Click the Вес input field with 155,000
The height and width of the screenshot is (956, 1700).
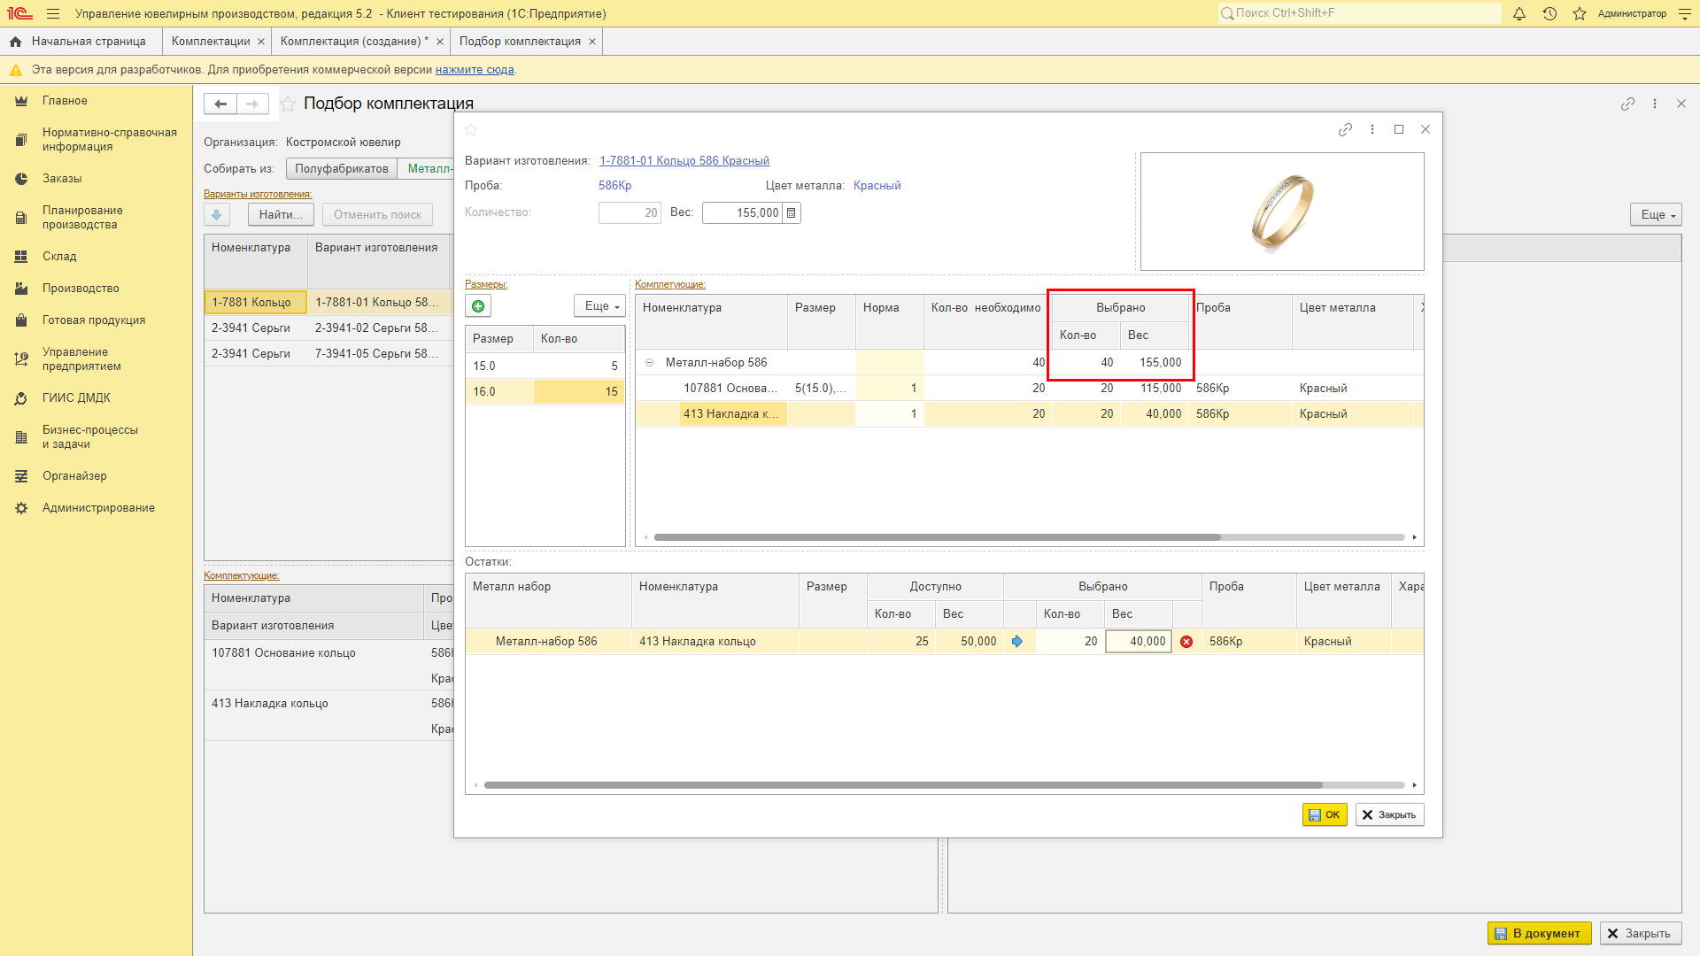[x=743, y=213]
